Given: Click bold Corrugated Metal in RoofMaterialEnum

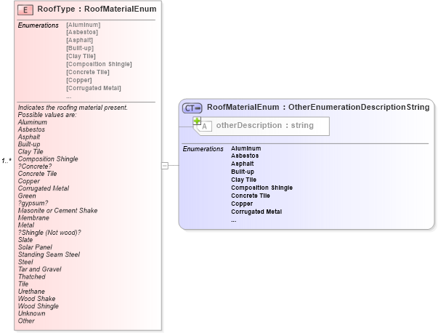Looking at the screenshot, I should point(256,212).
